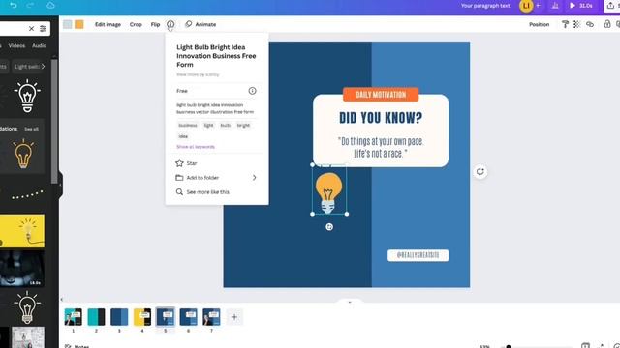The width and height of the screenshot is (620, 348).
Task: Expand more search suggestion chips arrow
Action: pos(43,67)
